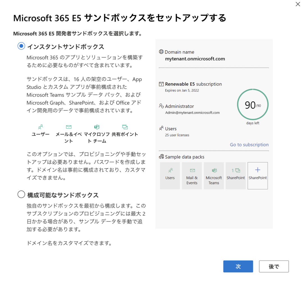Image resolution: width=302 pixels, height=283 pixels.
Task: Click the Users icon above 25 user licenses
Action: point(161,128)
